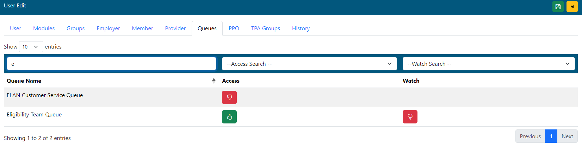
Task: Expand the Watch Search dropdown
Action: (x=488, y=64)
